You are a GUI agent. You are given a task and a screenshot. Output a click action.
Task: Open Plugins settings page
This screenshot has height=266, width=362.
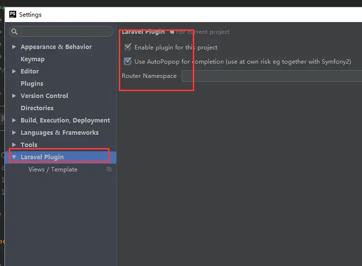[32, 83]
